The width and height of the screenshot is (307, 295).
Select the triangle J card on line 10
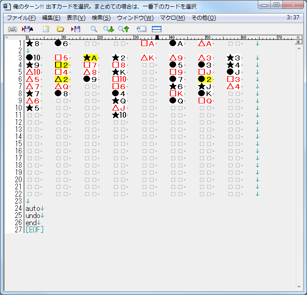coord(119,108)
